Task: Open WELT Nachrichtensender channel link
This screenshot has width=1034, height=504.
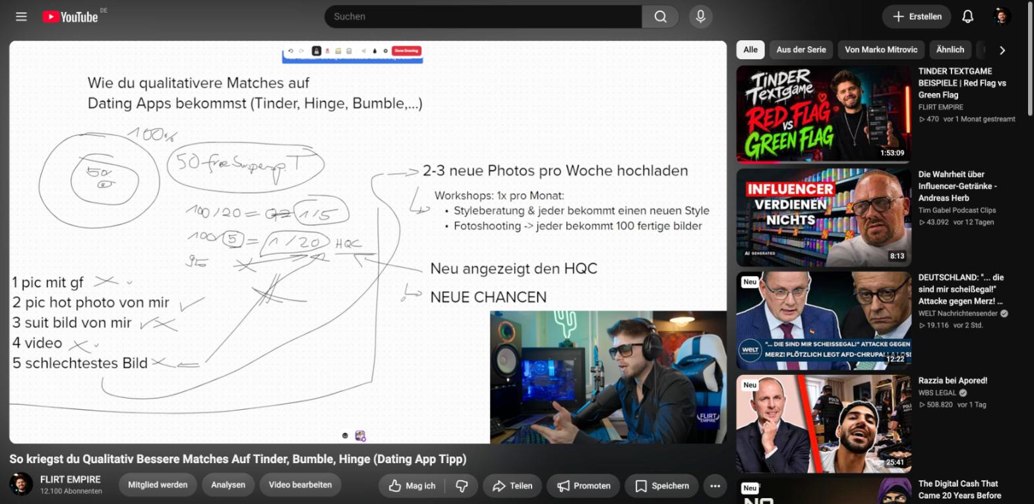Action: (x=958, y=314)
